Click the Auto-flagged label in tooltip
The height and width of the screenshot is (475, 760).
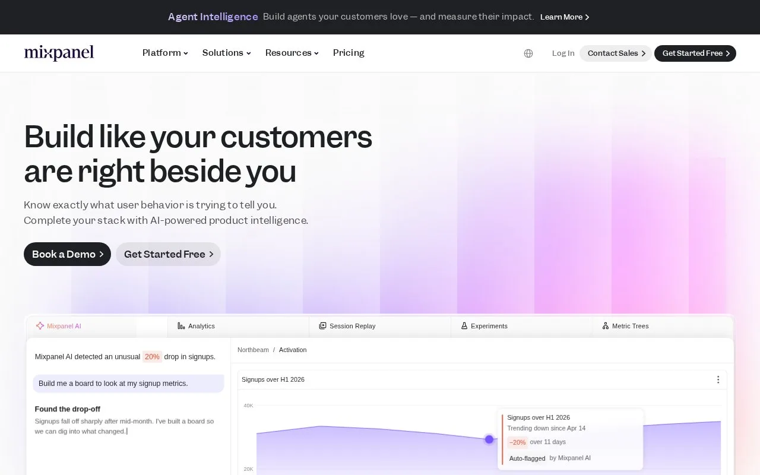click(527, 458)
